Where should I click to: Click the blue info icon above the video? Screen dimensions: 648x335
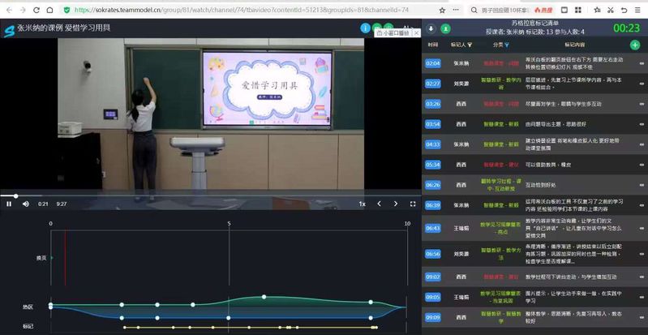[x=365, y=28]
